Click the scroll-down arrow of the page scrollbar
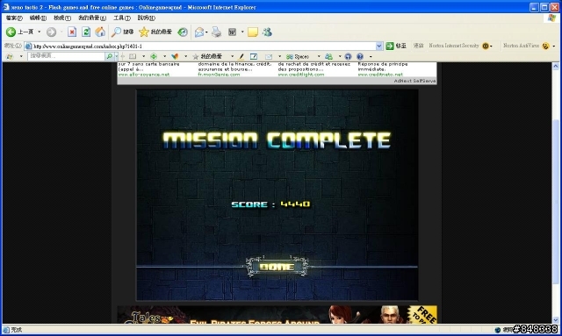The image size is (562, 336). [x=556, y=320]
